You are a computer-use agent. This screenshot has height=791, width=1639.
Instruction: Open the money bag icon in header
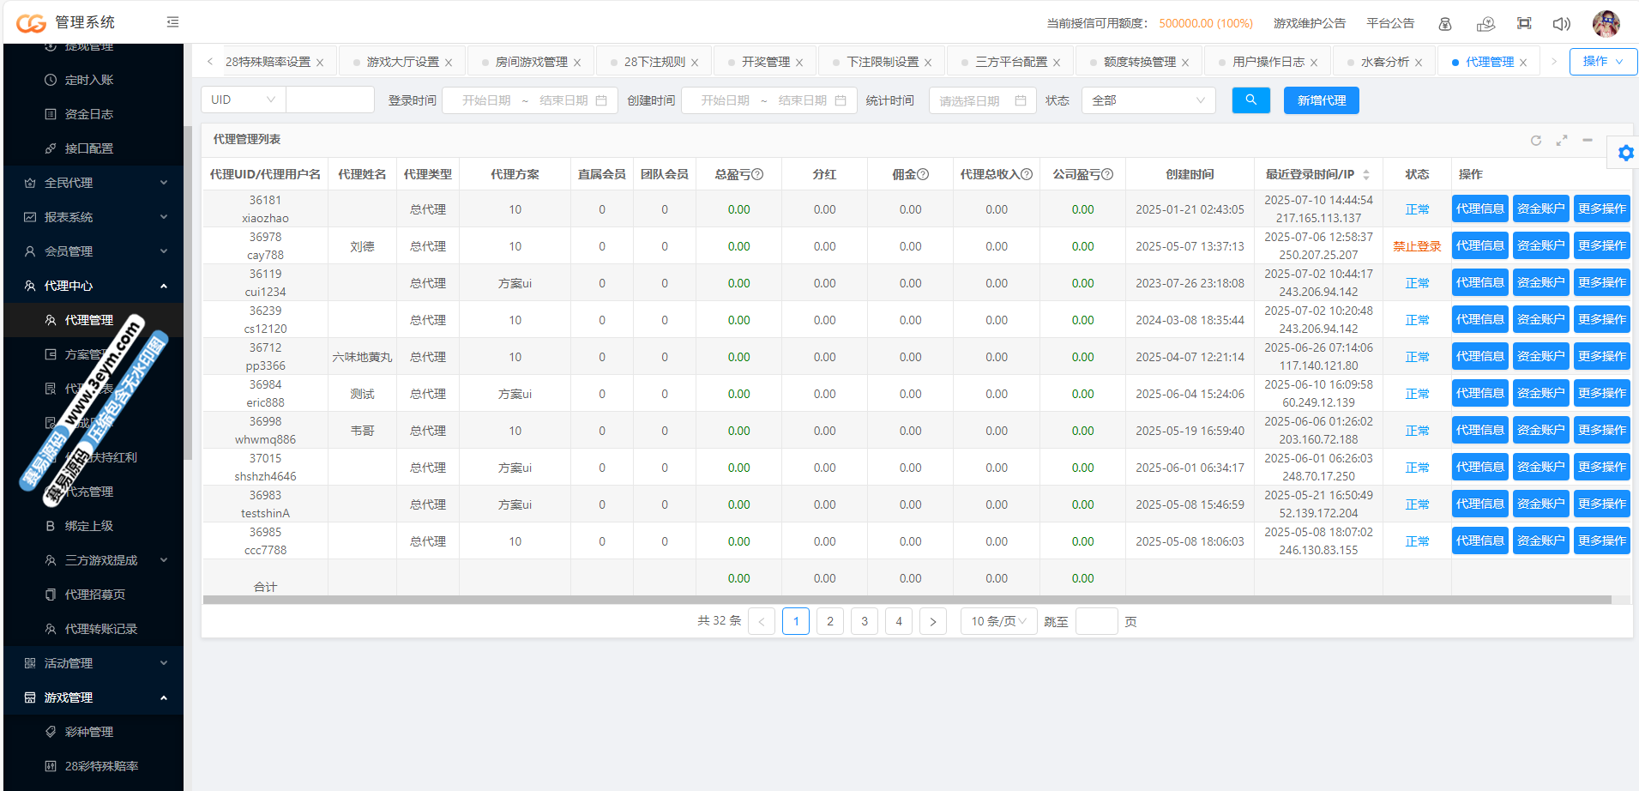1445,23
